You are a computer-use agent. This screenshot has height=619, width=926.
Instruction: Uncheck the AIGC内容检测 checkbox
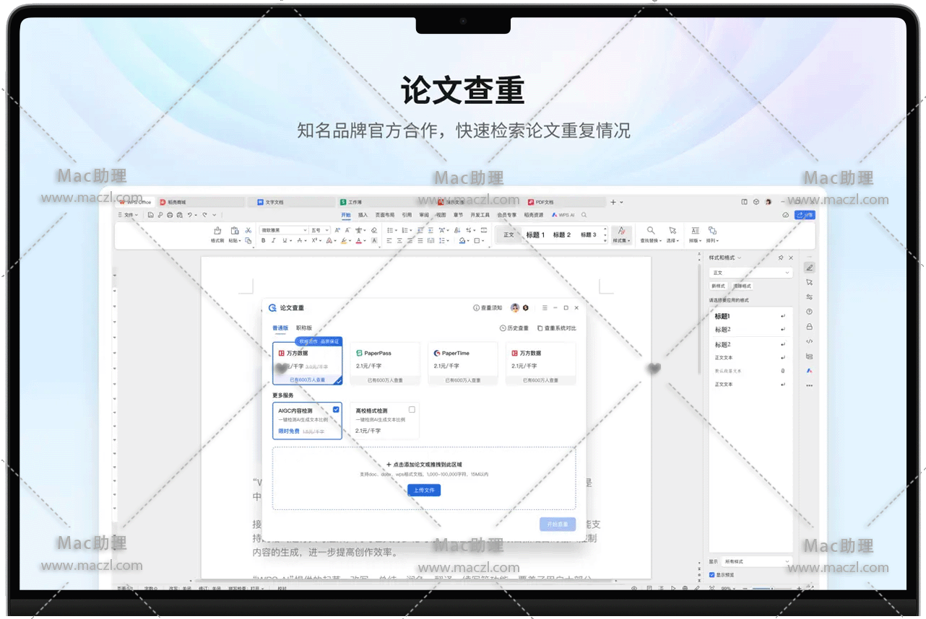click(x=336, y=409)
